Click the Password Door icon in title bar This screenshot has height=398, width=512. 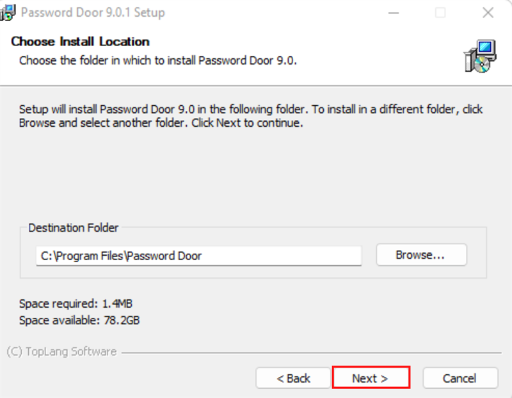click(8, 12)
